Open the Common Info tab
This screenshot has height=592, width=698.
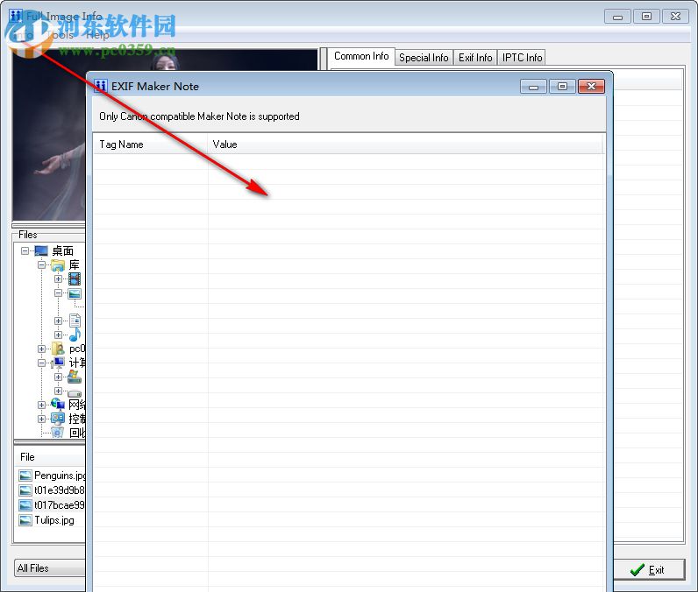tap(361, 56)
